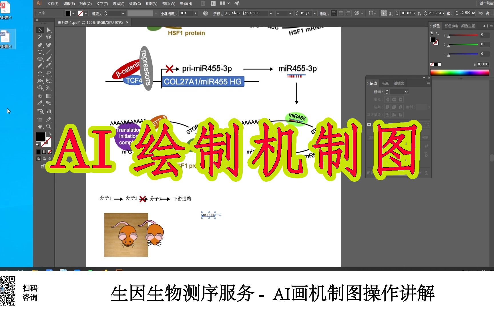Set Color mode button below toolbar swatches
This screenshot has height=309, width=494.
pyautogui.click(x=39, y=152)
